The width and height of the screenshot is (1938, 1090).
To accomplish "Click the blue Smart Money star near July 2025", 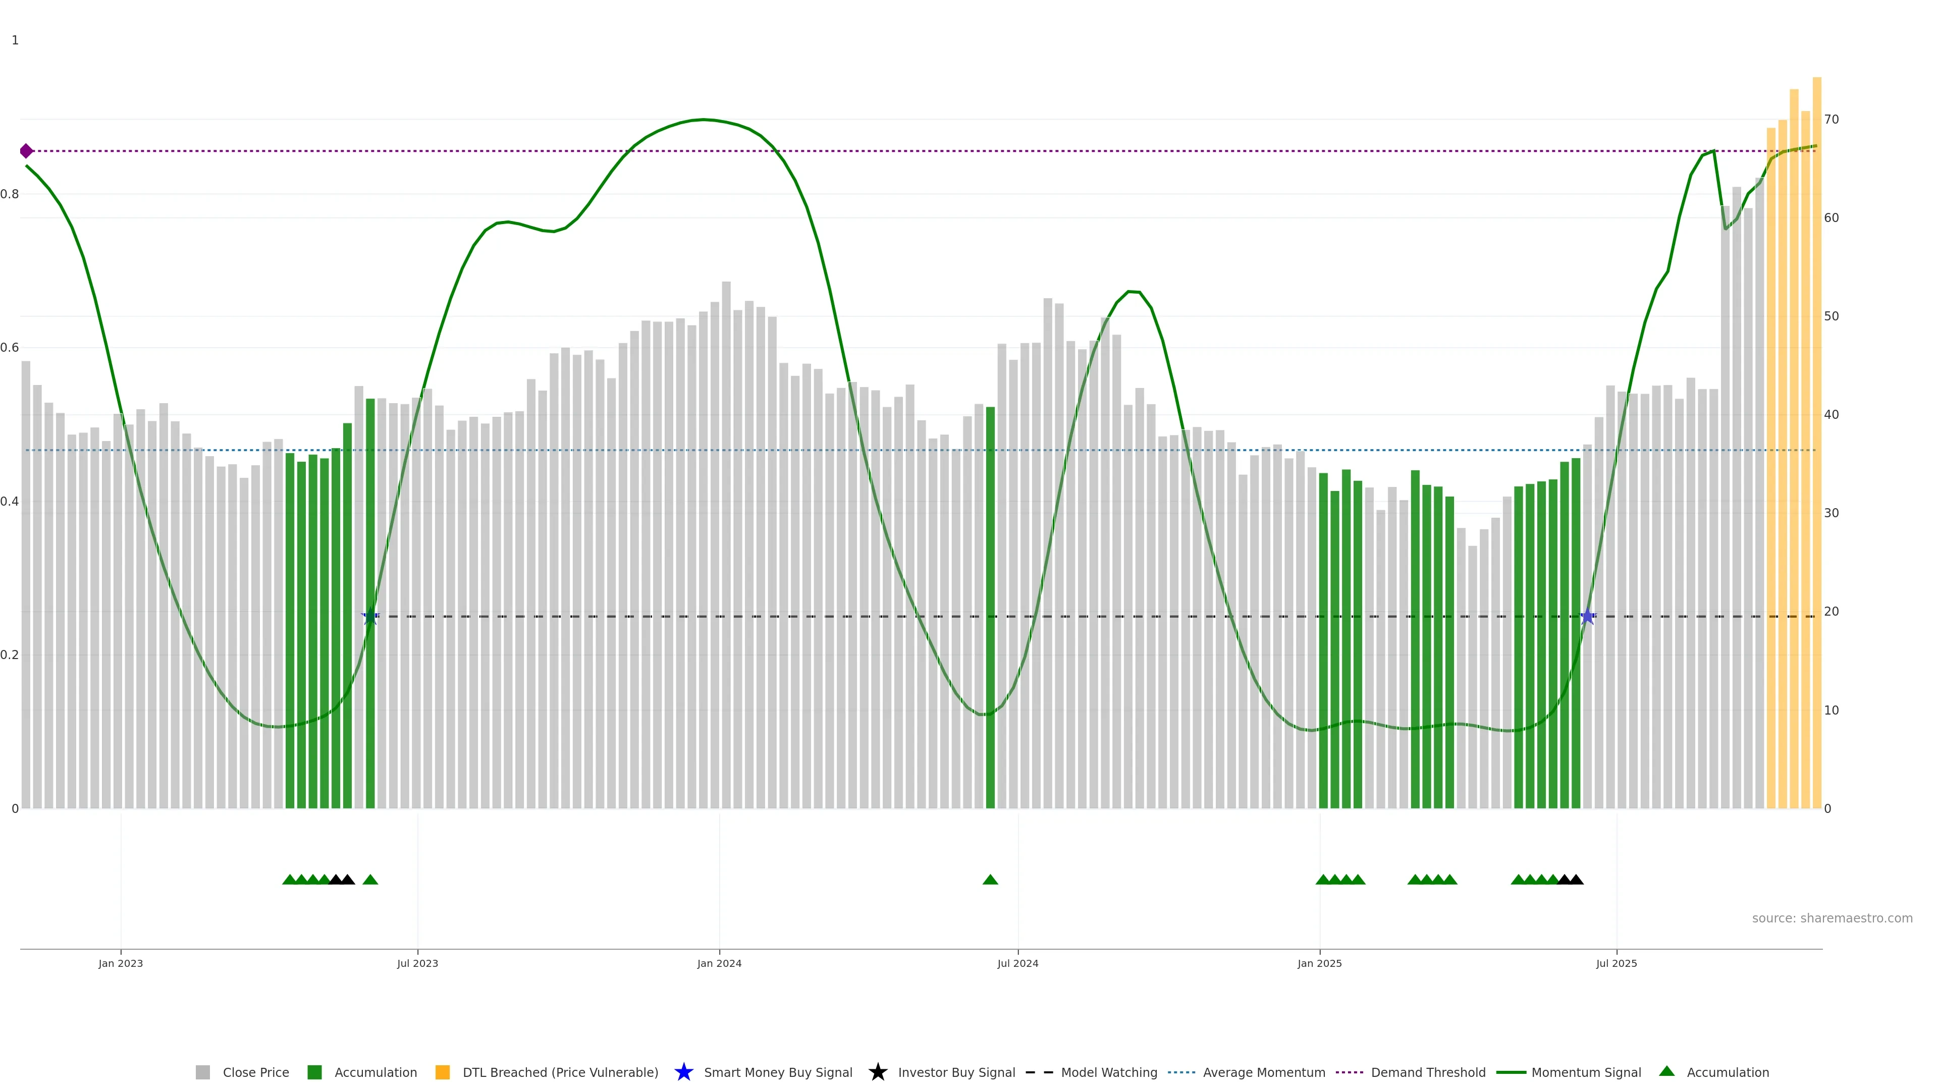I will click(x=1587, y=617).
